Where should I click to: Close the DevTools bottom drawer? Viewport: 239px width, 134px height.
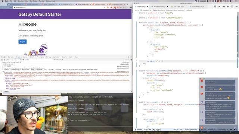pyautogui.click(x=131, y=91)
